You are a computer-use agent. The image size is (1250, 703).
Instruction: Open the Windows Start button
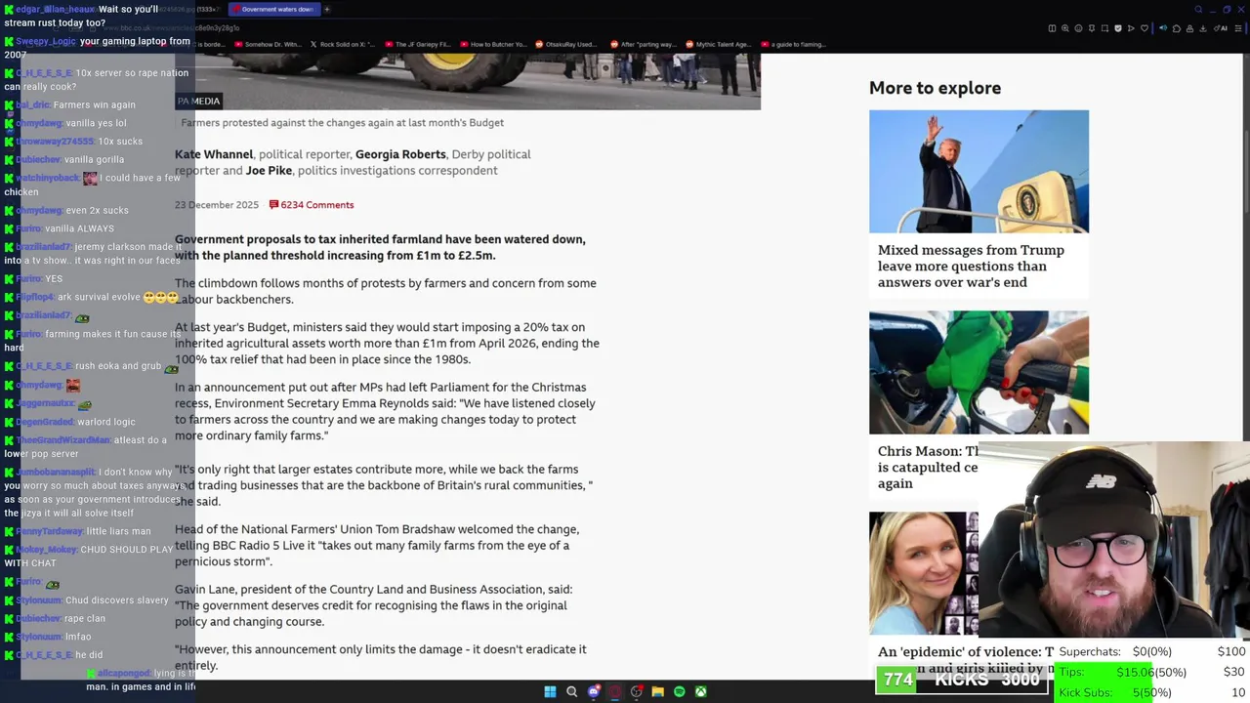click(550, 691)
